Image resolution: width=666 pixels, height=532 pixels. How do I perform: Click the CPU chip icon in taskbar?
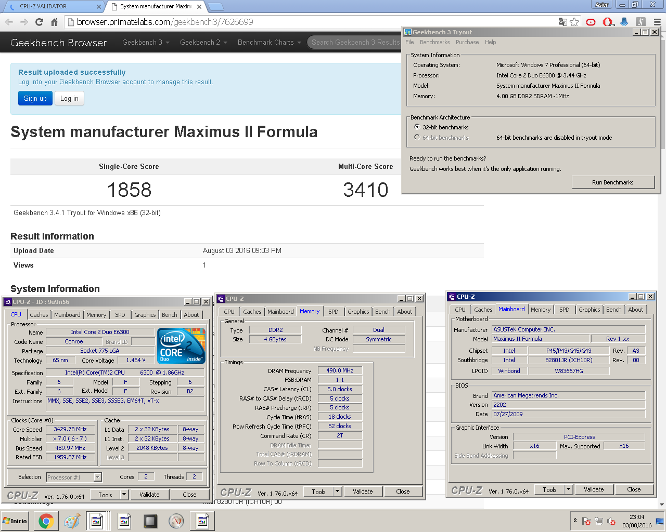[150, 521]
